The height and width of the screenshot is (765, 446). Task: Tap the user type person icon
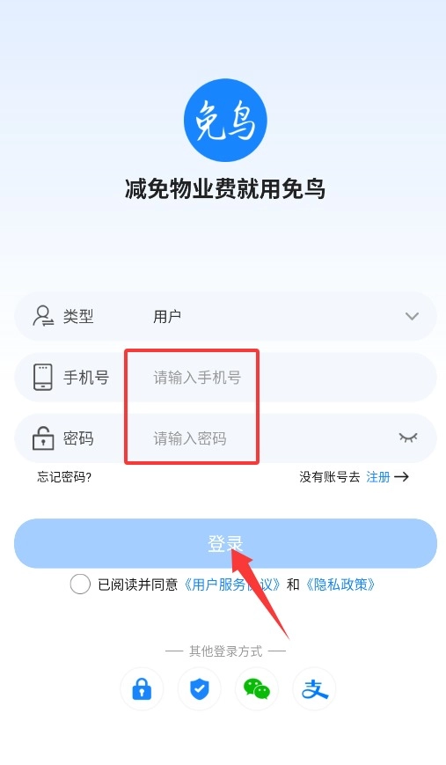click(x=43, y=316)
